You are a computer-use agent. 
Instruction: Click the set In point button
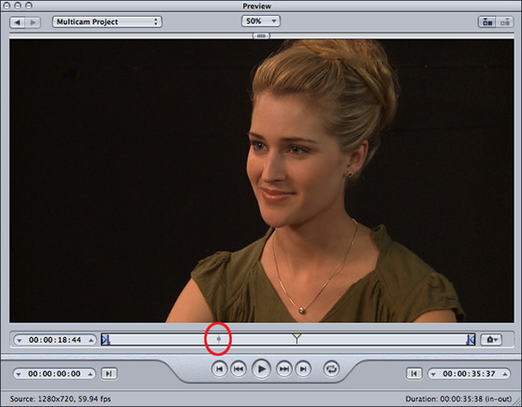[x=109, y=373]
